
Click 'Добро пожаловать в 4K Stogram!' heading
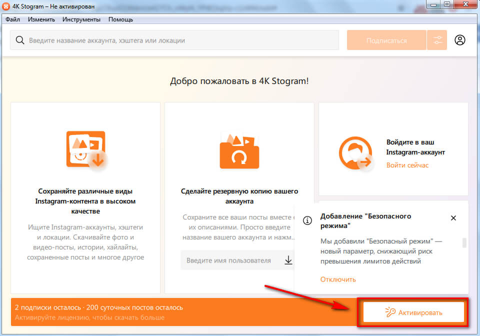(x=239, y=81)
